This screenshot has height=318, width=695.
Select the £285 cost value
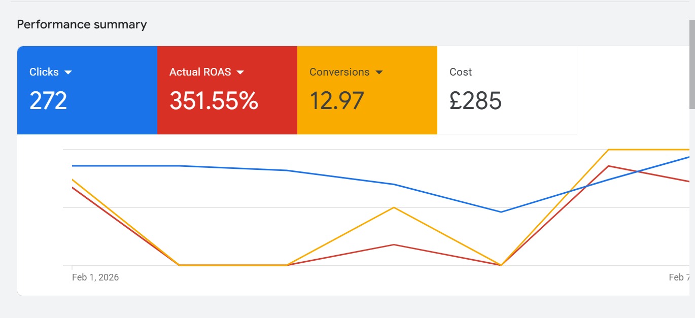pyautogui.click(x=475, y=100)
